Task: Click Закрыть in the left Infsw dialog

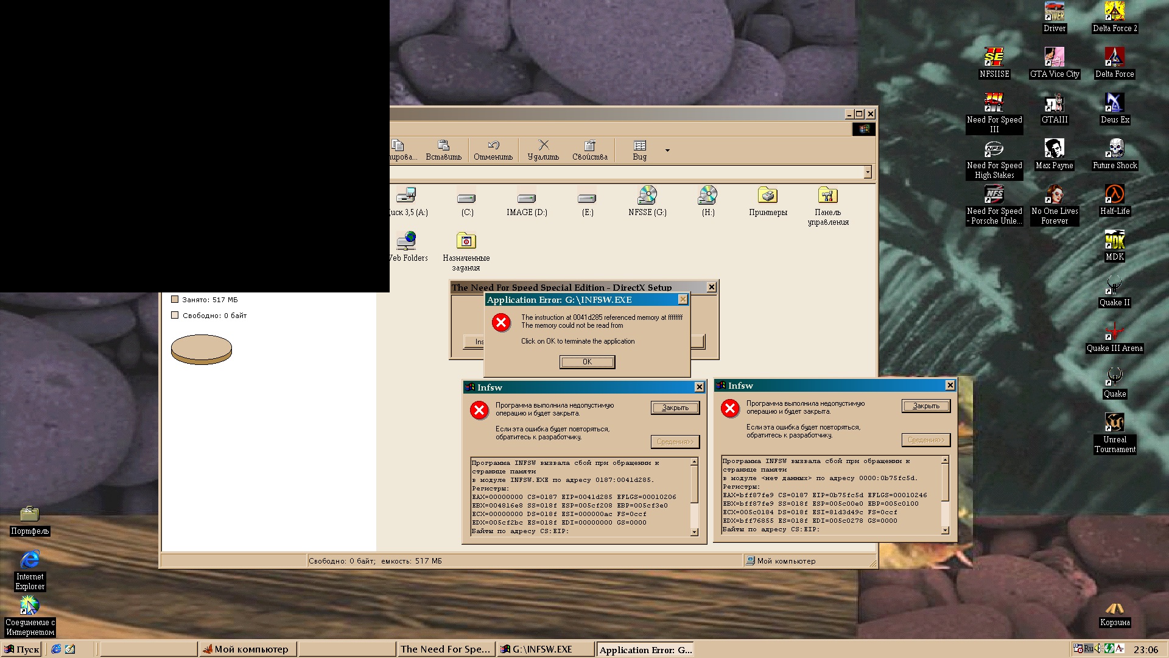Action: [x=675, y=408]
